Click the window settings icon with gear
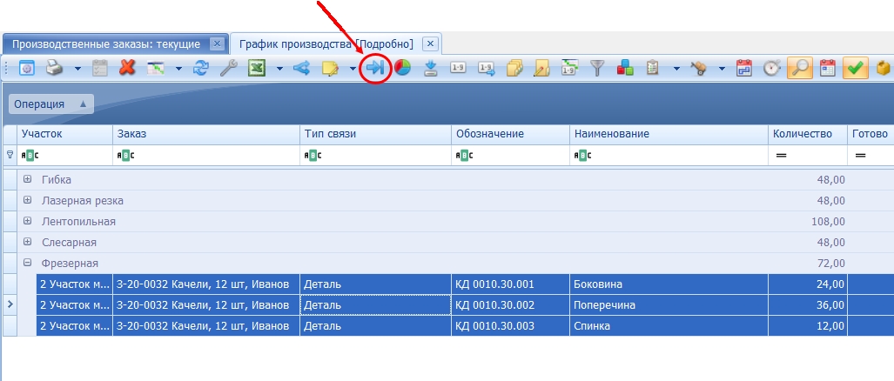 [x=27, y=69]
